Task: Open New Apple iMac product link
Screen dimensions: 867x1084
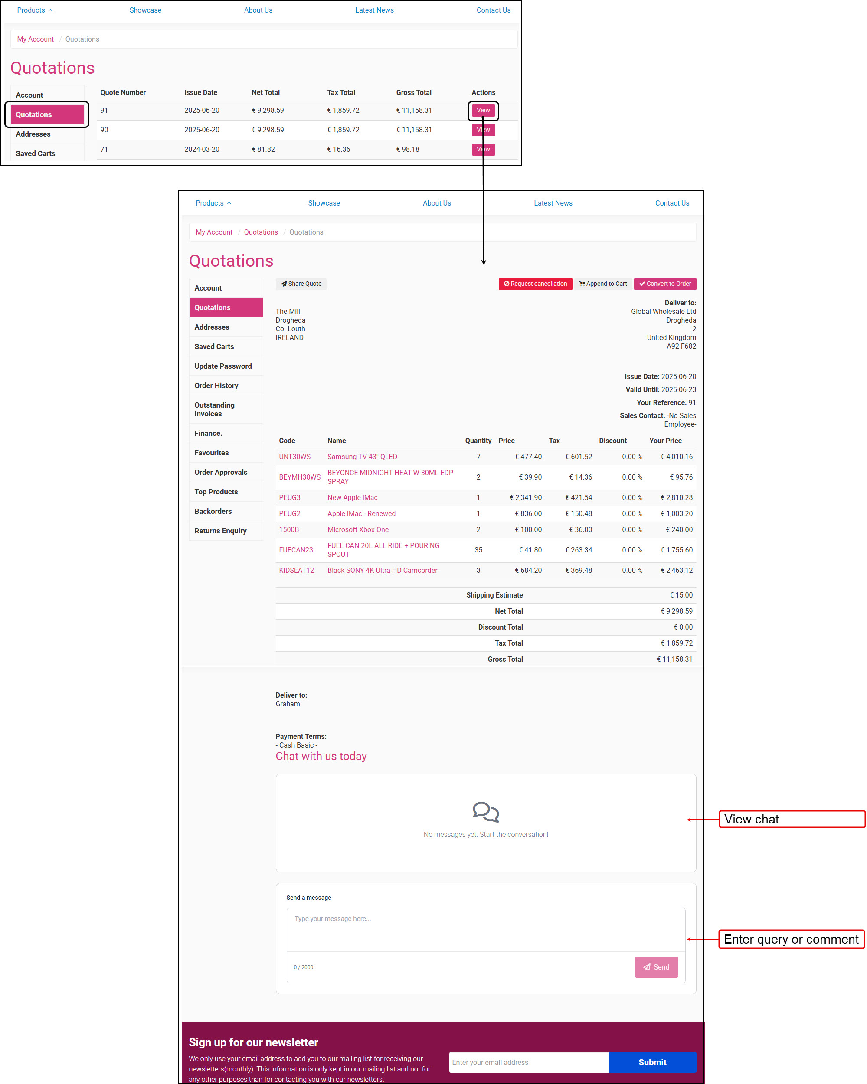Action: click(353, 497)
